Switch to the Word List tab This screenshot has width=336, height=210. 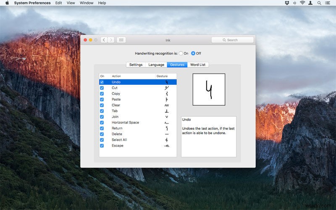pyautogui.click(x=198, y=65)
